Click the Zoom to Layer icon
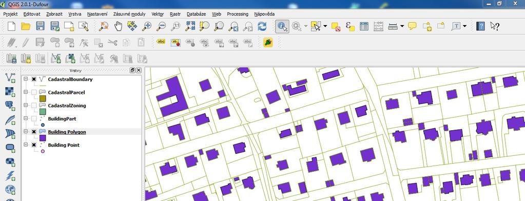525x201 pixels. click(x=219, y=26)
